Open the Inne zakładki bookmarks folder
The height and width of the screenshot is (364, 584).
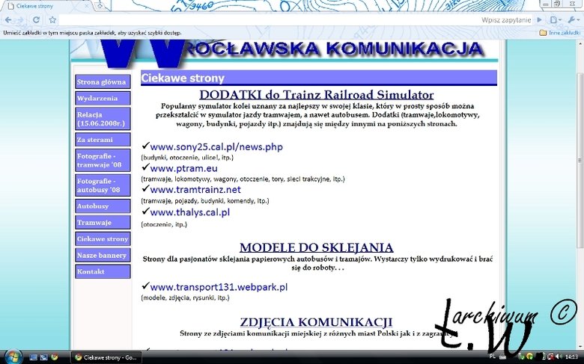560,33
